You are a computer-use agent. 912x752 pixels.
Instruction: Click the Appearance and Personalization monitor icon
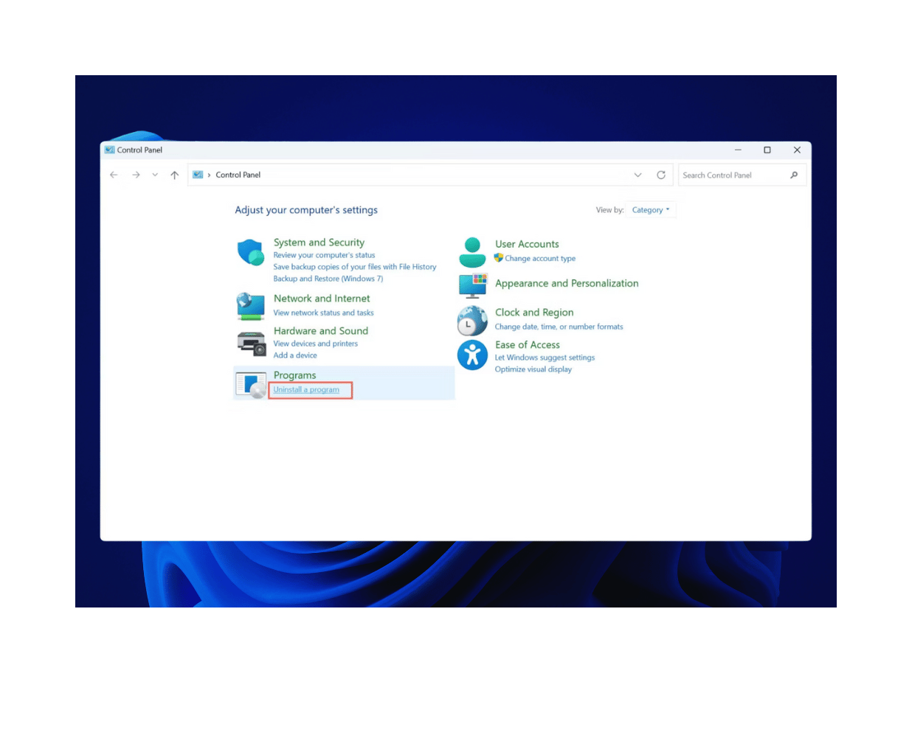tap(473, 285)
